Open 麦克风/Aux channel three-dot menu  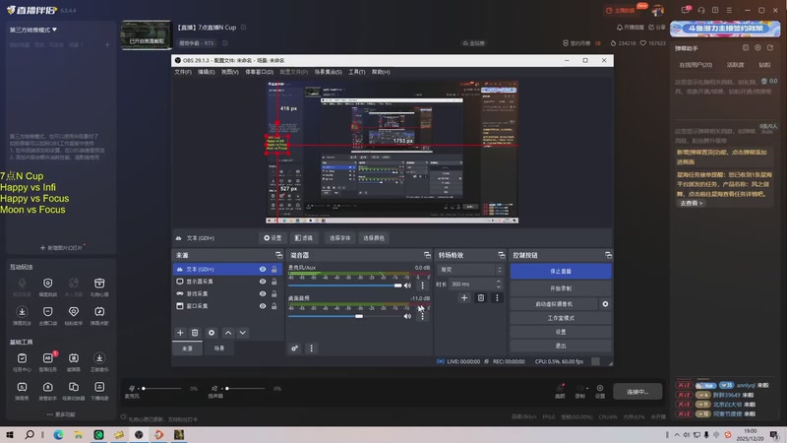423,285
